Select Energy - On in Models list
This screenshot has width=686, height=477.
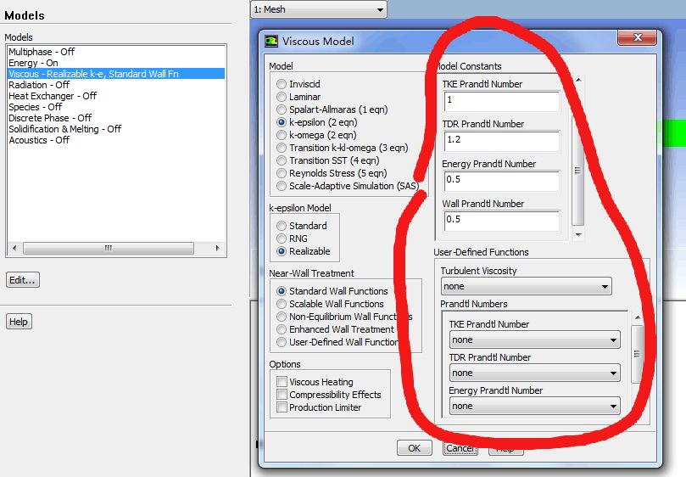(34, 63)
